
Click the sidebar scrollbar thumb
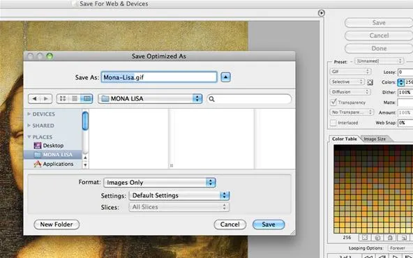tap(85, 121)
